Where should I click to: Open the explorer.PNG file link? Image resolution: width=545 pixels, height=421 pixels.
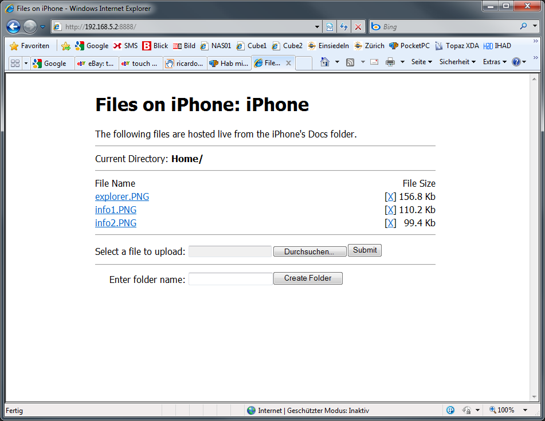click(x=122, y=196)
